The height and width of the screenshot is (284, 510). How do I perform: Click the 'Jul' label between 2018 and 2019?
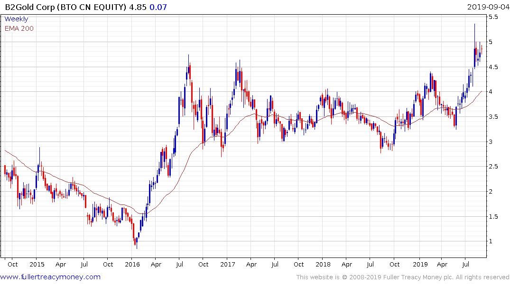click(370, 264)
